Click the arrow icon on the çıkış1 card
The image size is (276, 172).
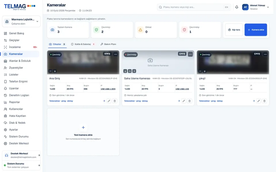pyautogui.click(x=254, y=101)
